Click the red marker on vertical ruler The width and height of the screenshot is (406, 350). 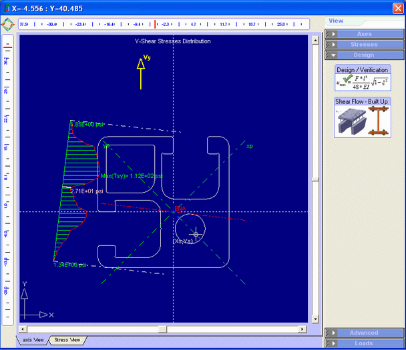tap(8, 47)
